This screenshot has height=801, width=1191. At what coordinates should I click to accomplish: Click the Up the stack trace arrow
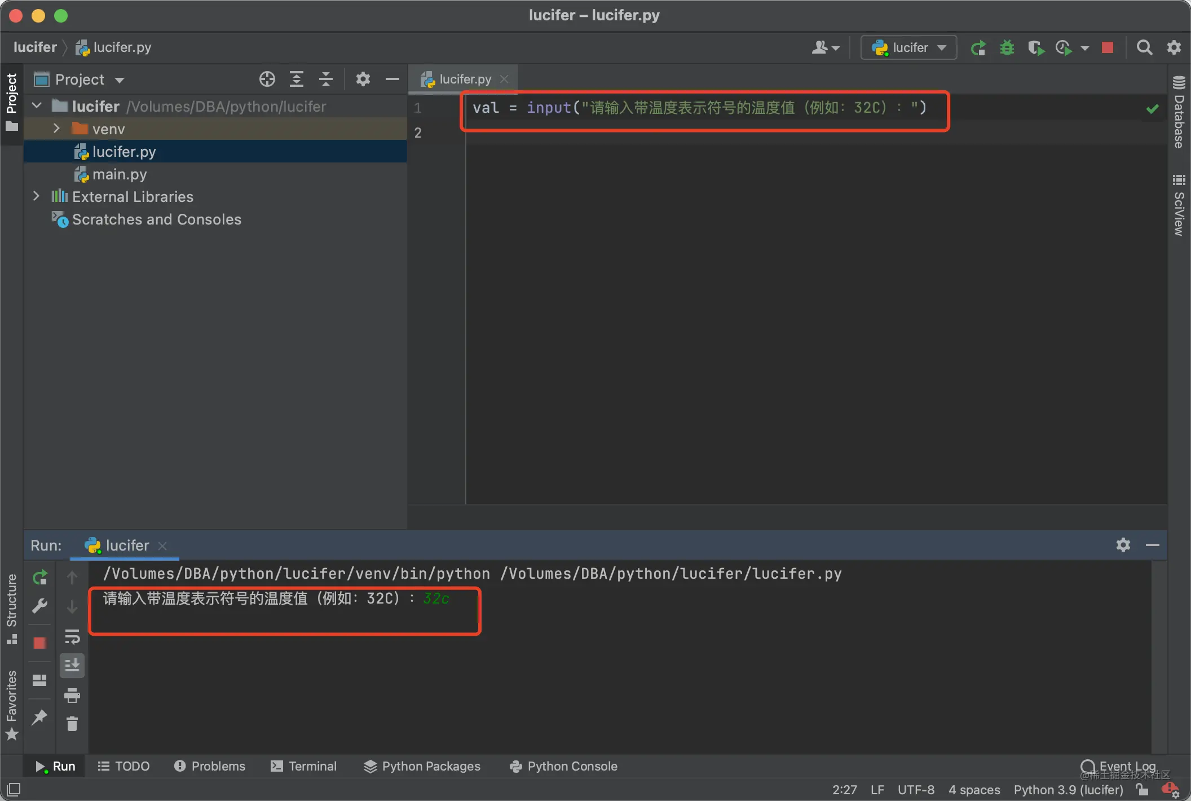[72, 578]
